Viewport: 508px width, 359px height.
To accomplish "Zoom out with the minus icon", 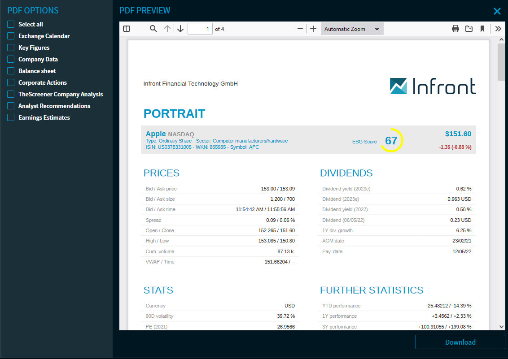I will (x=300, y=29).
